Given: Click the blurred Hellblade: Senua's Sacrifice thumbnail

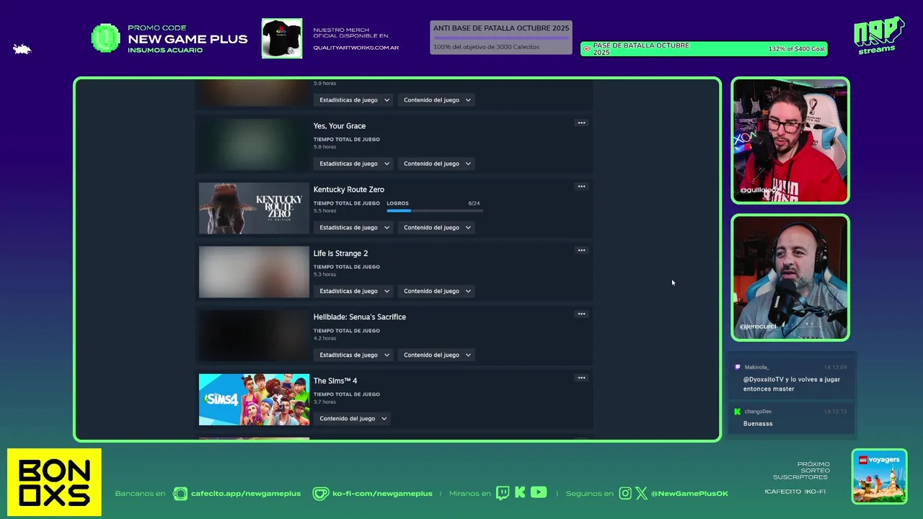Looking at the screenshot, I should pos(254,335).
